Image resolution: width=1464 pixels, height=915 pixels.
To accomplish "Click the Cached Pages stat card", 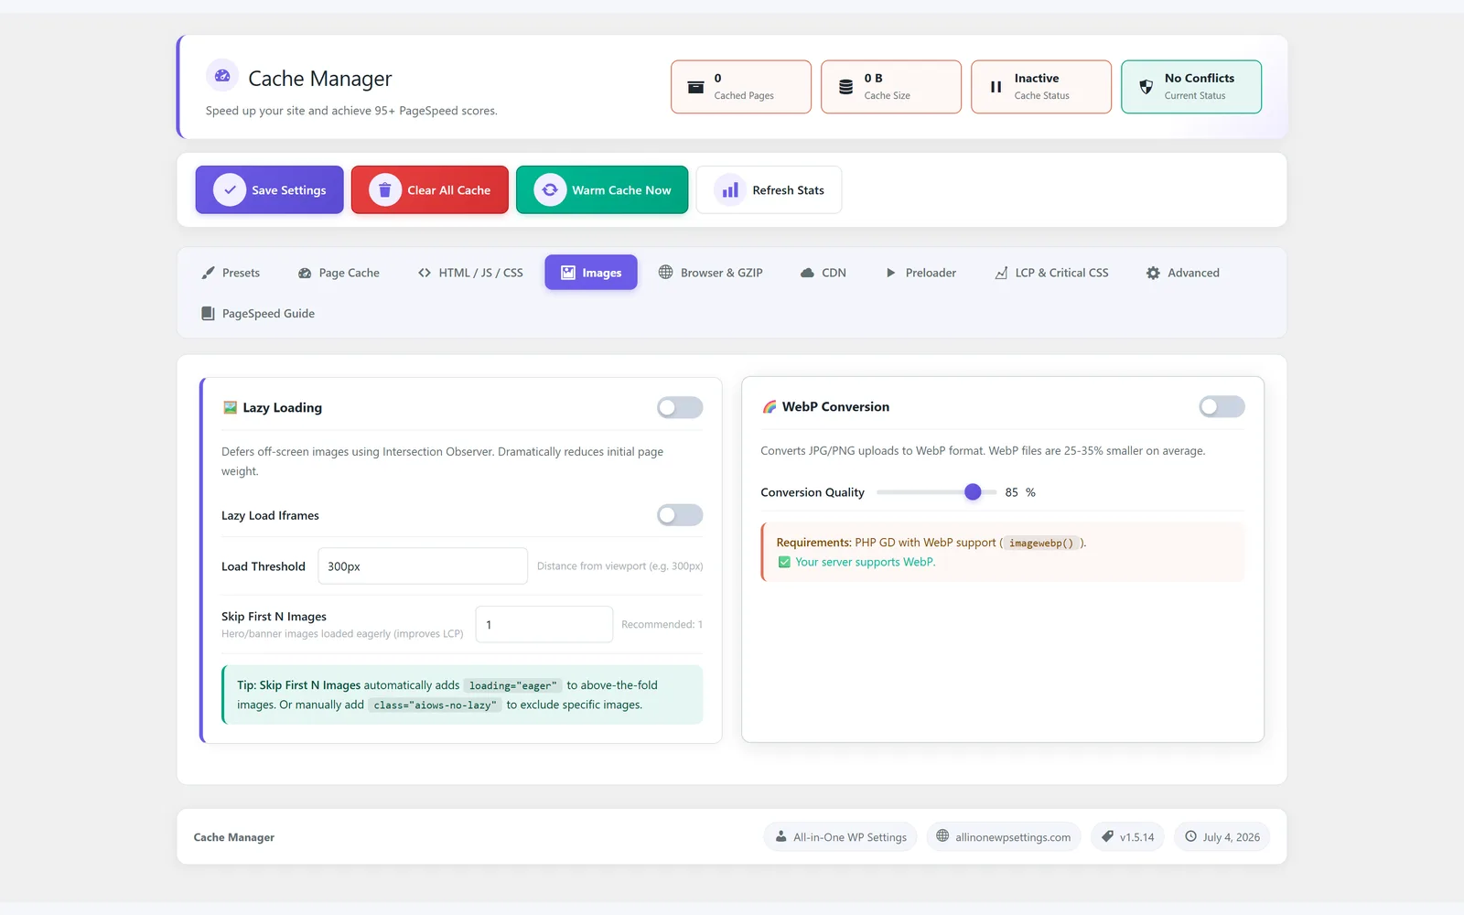I will pos(741,87).
